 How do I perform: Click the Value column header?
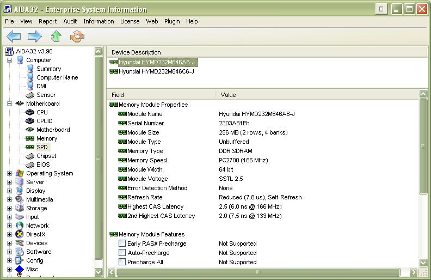click(317, 95)
